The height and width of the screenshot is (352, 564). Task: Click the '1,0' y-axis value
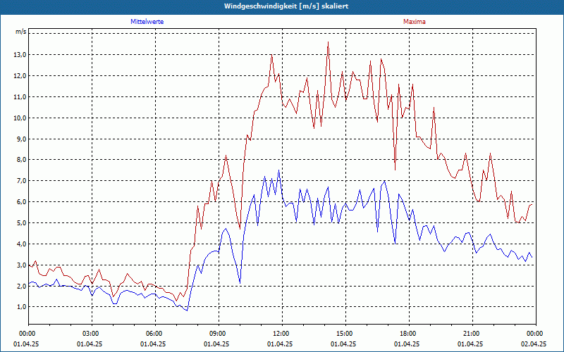coord(22,307)
